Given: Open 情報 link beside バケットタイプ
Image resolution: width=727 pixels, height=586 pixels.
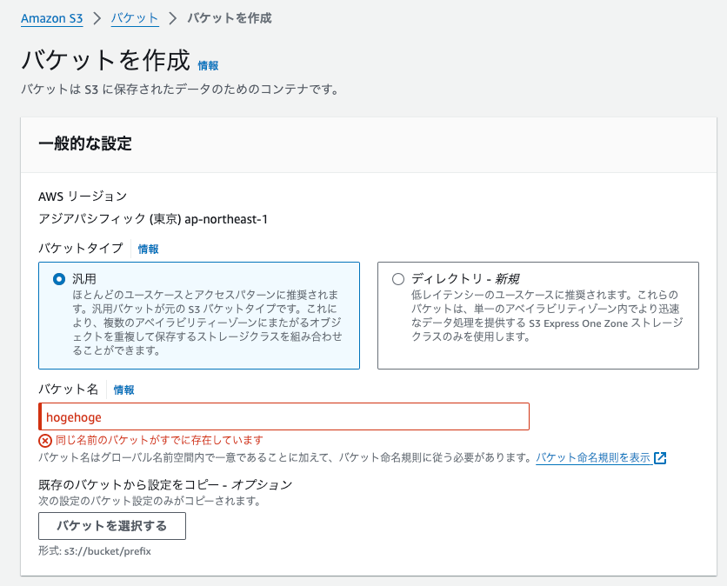Looking at the screenshot, I should click(149, 250).
